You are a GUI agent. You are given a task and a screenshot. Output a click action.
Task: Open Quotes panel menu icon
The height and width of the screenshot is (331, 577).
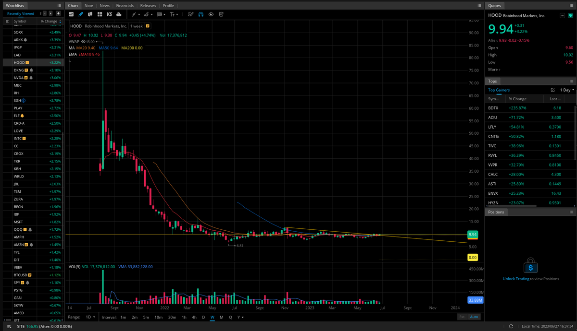[x=572, y=5]
